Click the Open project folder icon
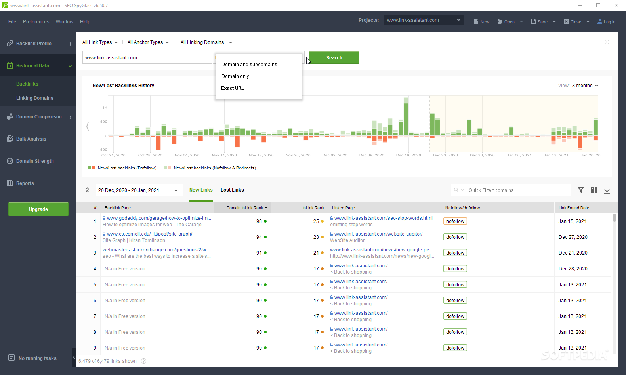 coord(500,21)
